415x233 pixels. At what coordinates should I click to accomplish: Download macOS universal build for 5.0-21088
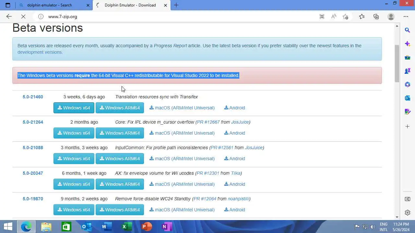click(x=182, y=159)
